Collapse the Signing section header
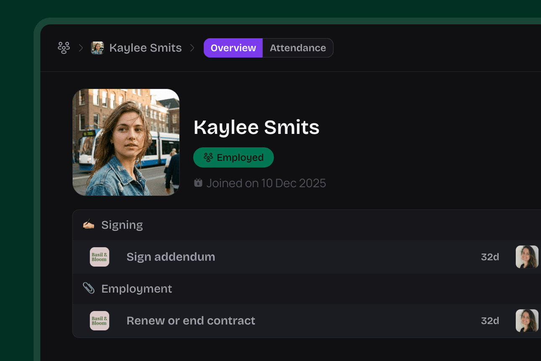Image resolution: width=541 pixels, height=361 pixels. tap(122, 225)
